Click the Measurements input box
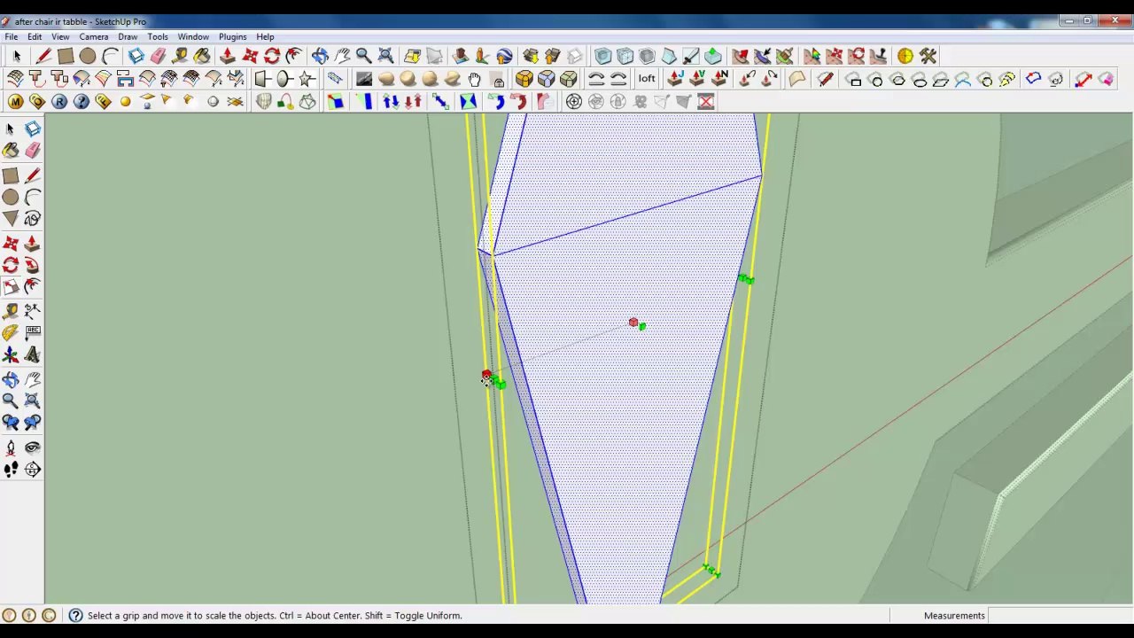Image resolution: width=1134 pixels, height=638 pixels. point(1060,616)
